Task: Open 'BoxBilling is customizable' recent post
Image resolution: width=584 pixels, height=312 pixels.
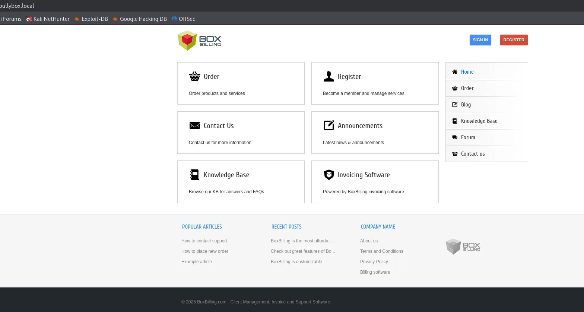Action: click(x=296, y=262)
